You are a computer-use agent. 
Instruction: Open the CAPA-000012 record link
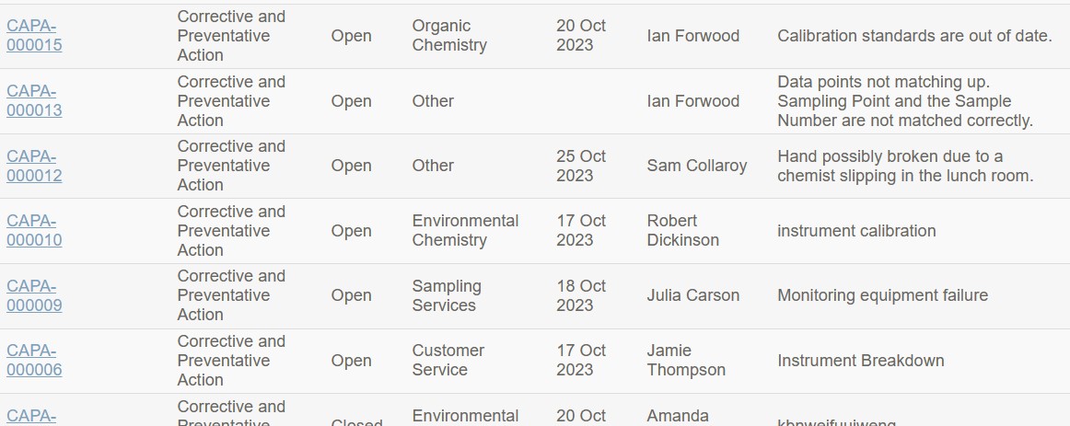[34, 166]
